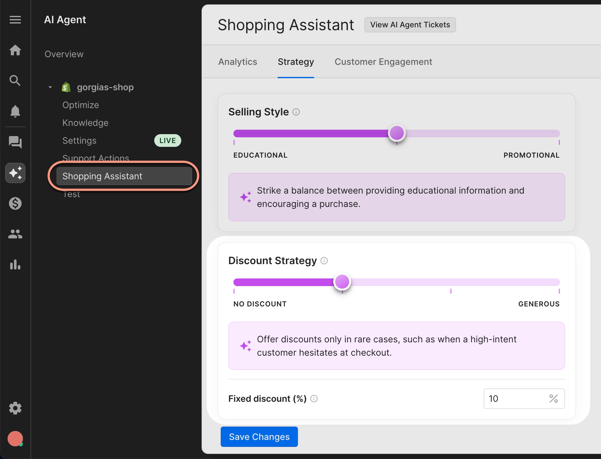Open the Customer Engagement tab
The image size is (601, 459).
coord(383,62)
